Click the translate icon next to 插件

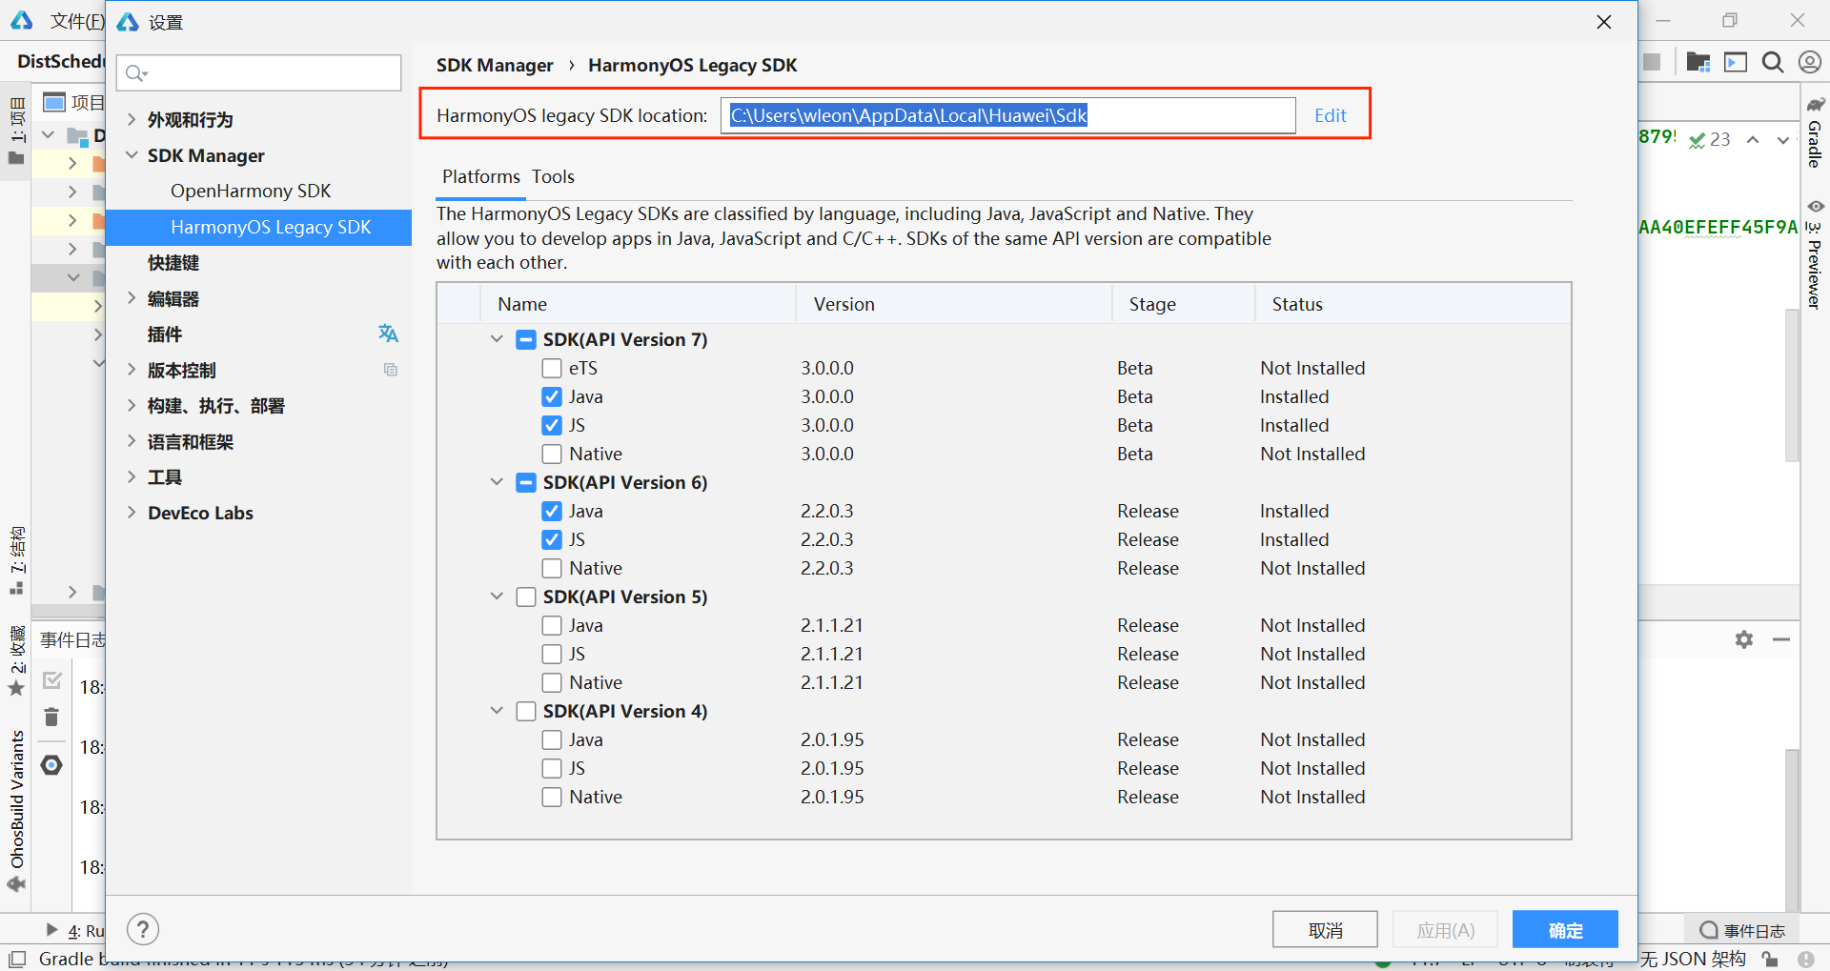[388, 334]
